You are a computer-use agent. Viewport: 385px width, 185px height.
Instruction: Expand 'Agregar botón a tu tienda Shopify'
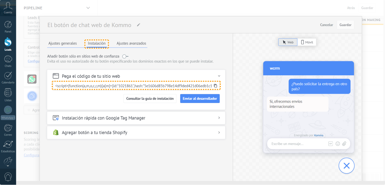[219, 132]
